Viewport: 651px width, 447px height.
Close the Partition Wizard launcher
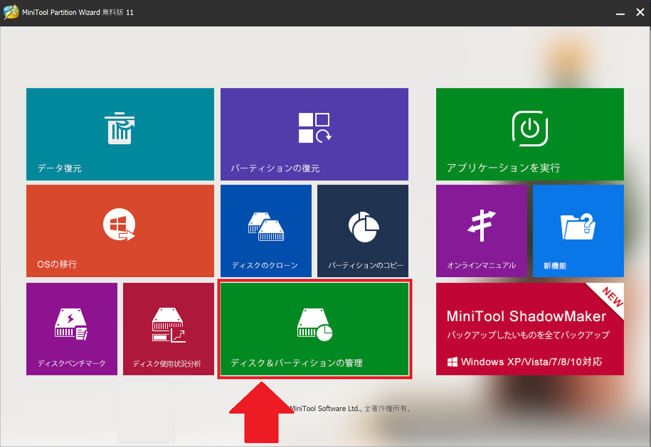tap(640, 12)
